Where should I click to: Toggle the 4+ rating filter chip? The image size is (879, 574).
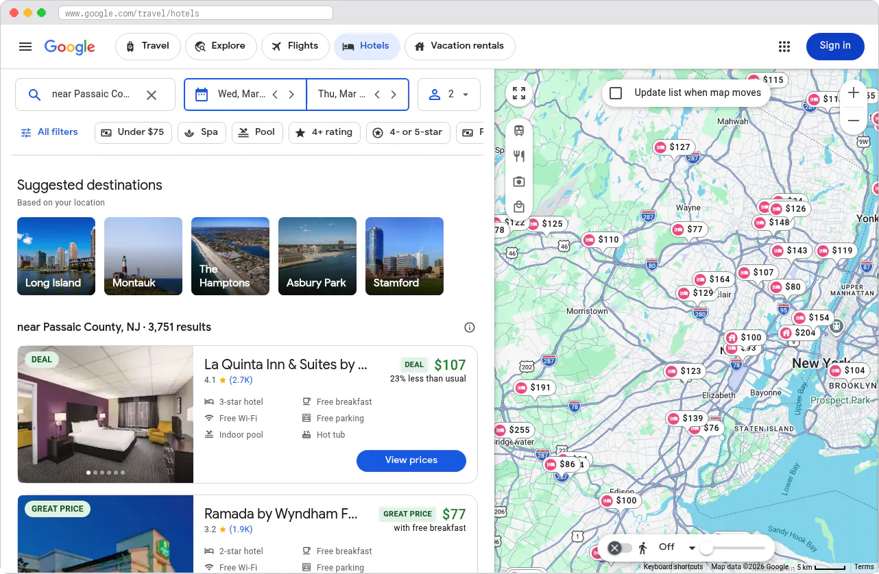pyautogui.click(x=324, y=132)
